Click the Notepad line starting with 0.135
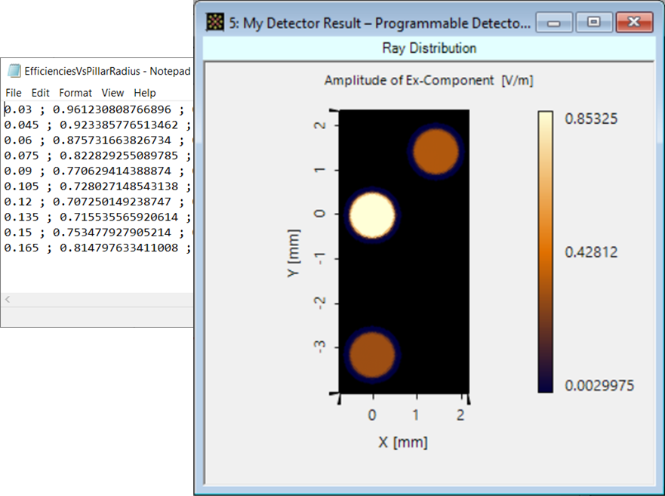The height and width of the screenshot is (496, 665). coord(98,217)
